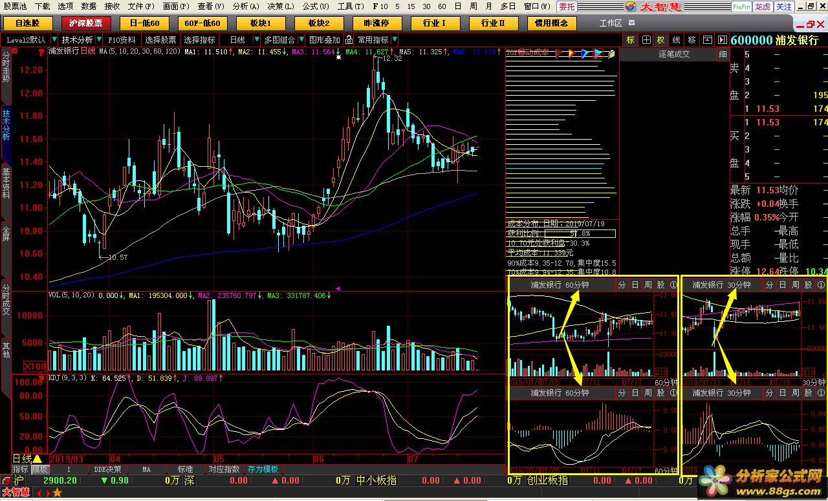The width and height of the screenshot is (828, 501).
Task: Click the 惯用概念 button
Action: tap(551, 23)
